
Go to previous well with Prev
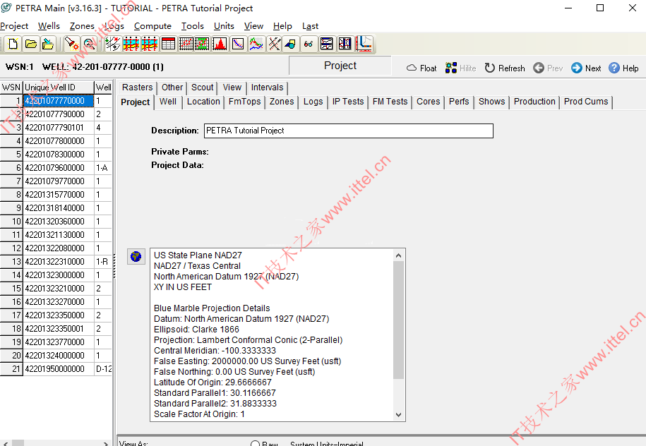coord(548,68)
